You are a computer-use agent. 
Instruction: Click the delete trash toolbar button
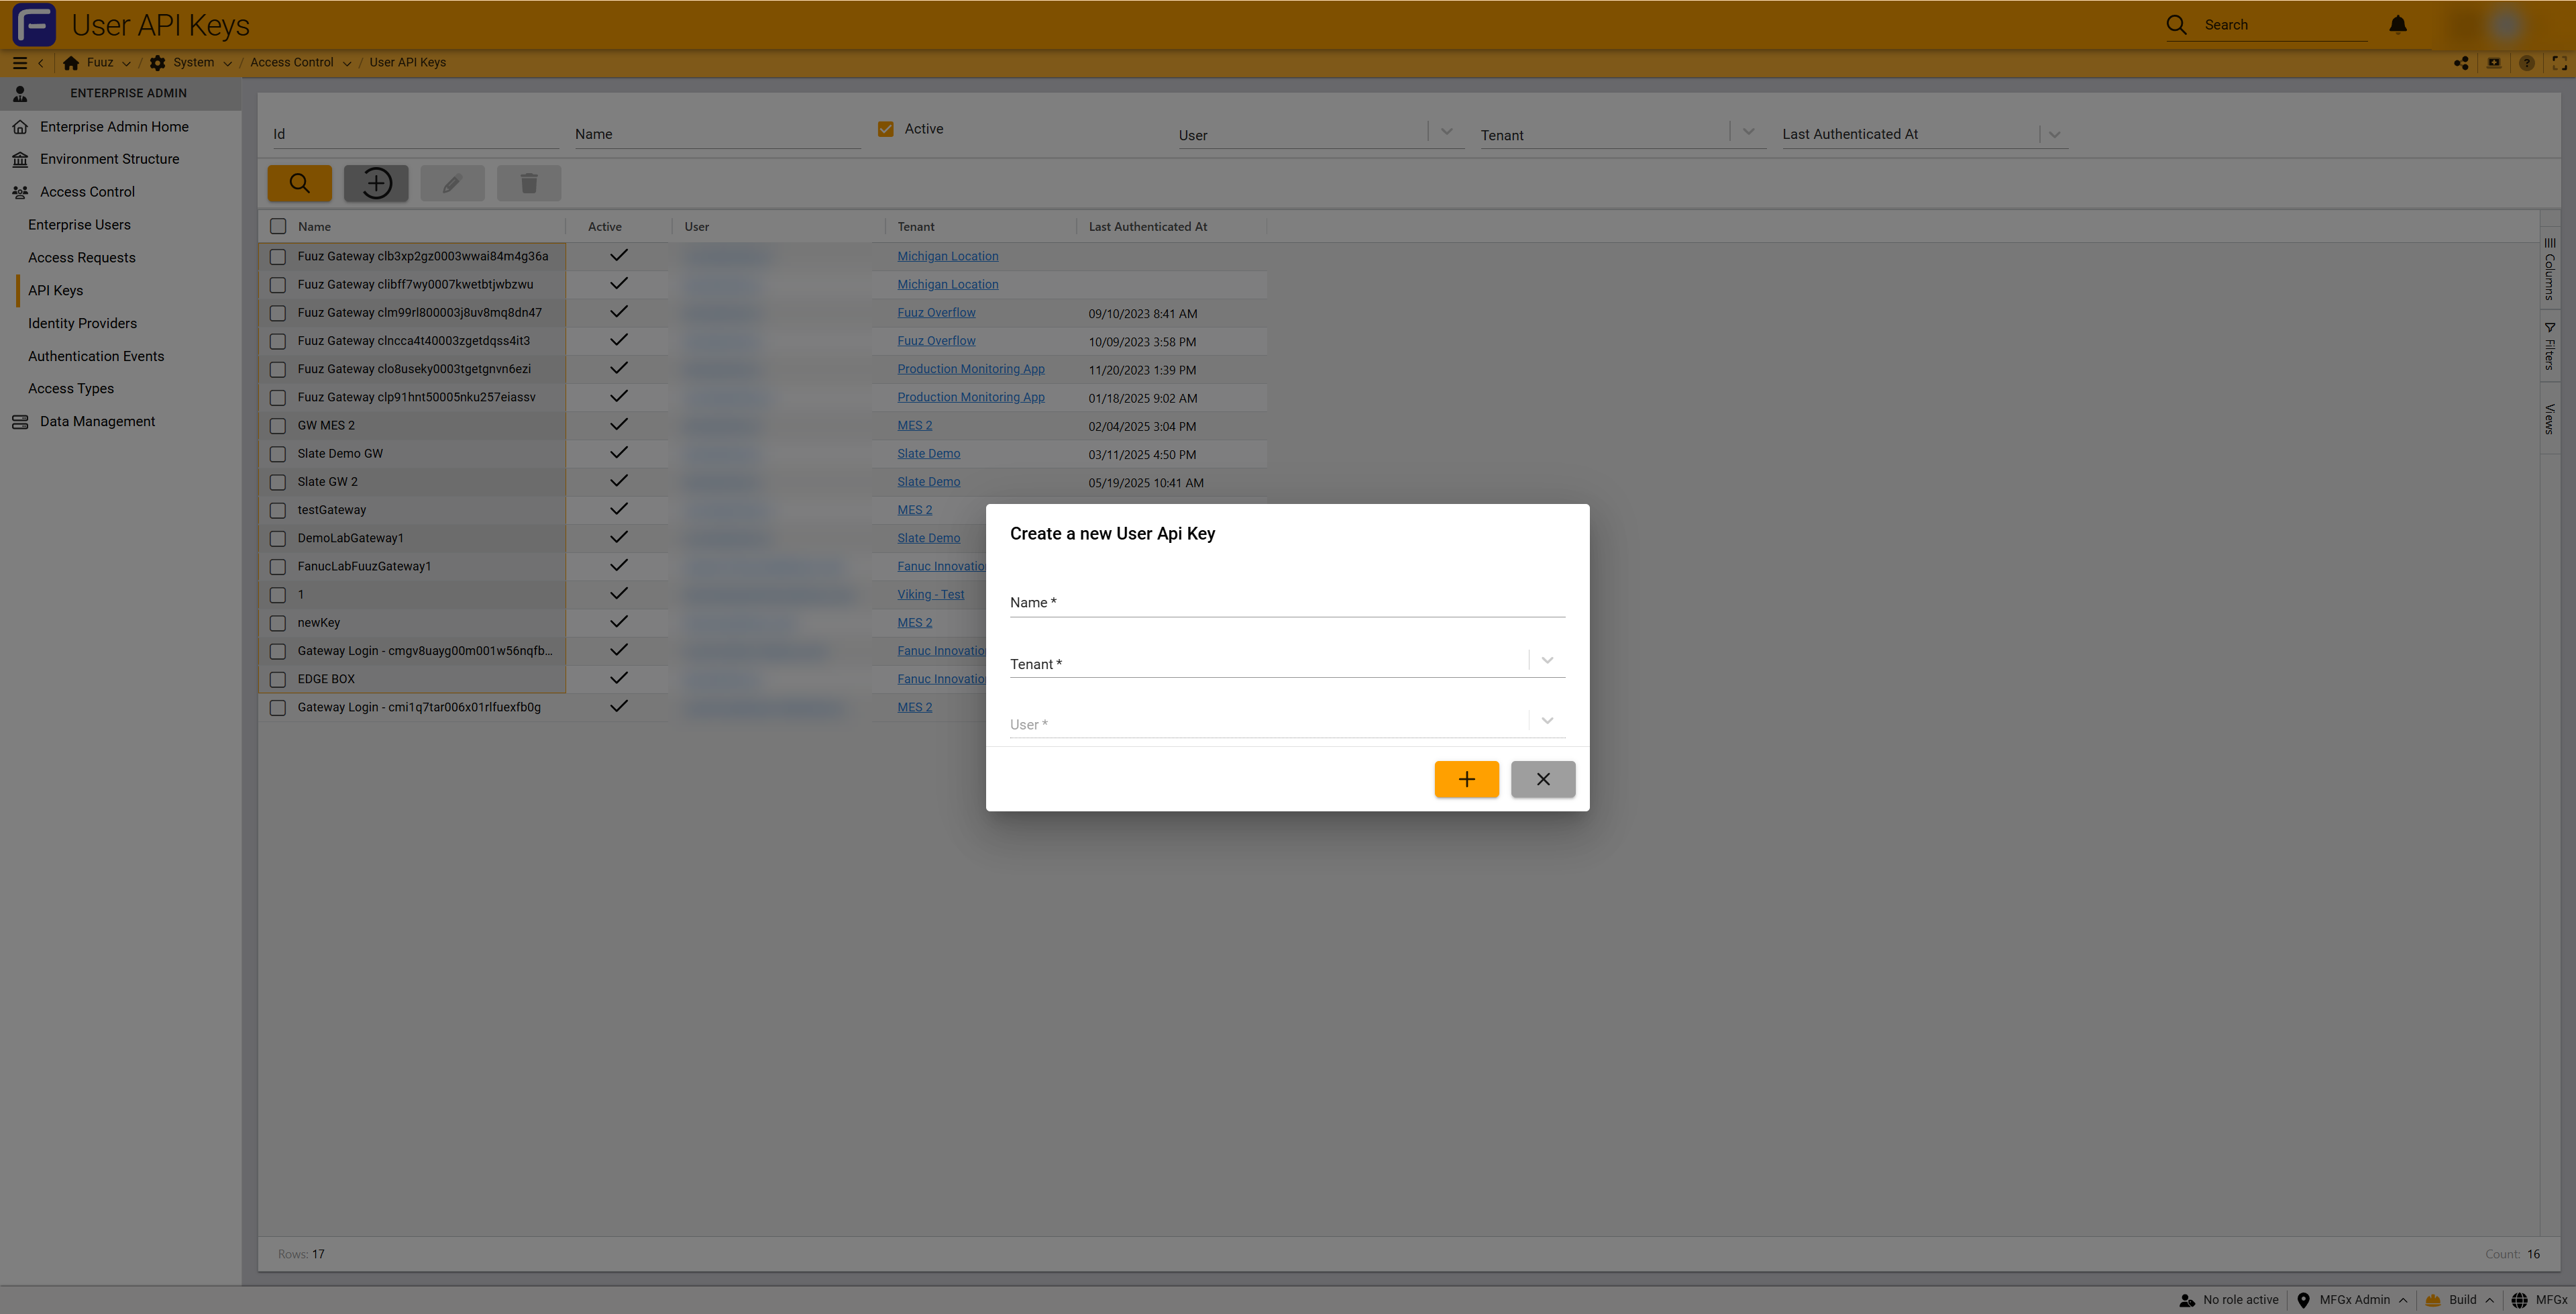[529, 183]
